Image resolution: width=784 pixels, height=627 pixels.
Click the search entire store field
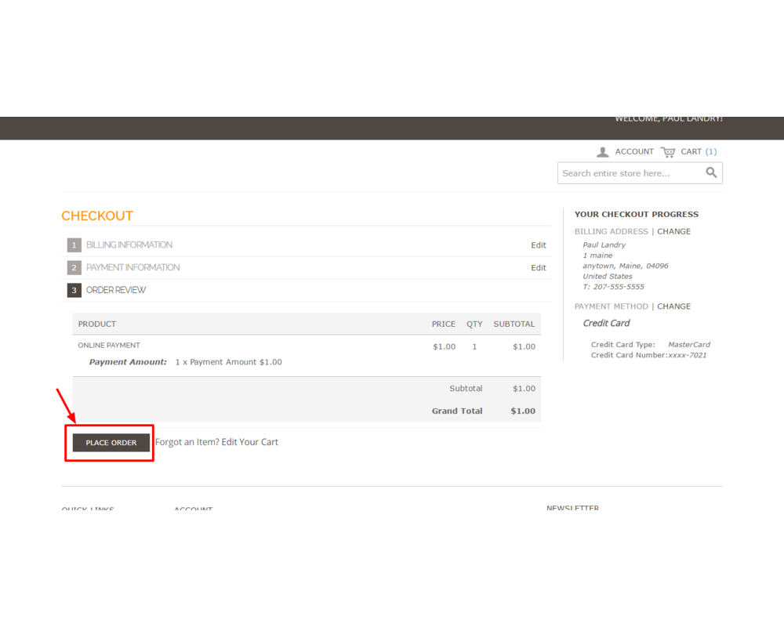pos(627,173)
